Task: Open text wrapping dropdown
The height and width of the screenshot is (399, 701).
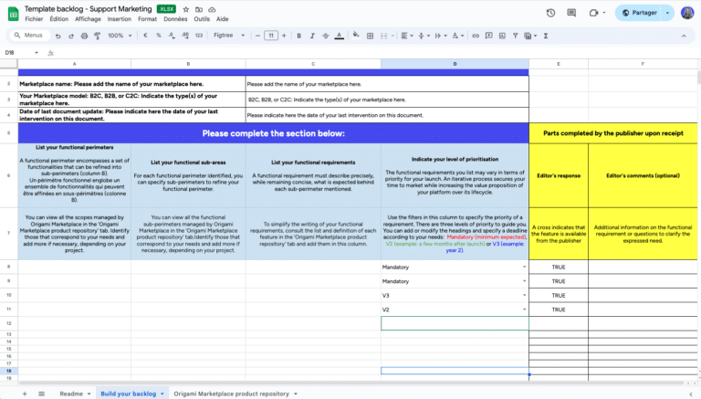Action: point(440,36)
